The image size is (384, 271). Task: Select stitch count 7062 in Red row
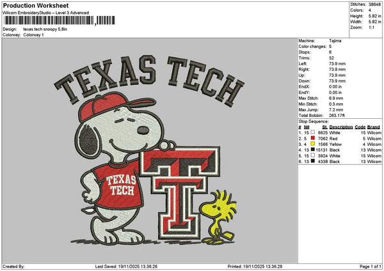(323, 139)
